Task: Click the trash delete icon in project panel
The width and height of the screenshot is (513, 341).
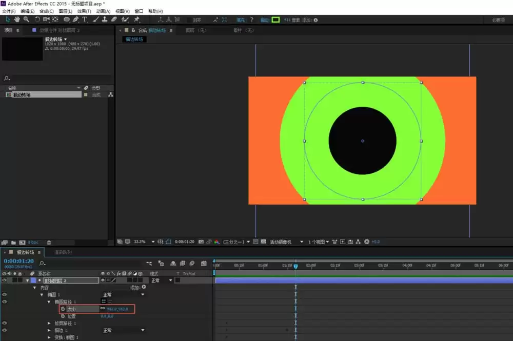Action: [x=49, y=243]
